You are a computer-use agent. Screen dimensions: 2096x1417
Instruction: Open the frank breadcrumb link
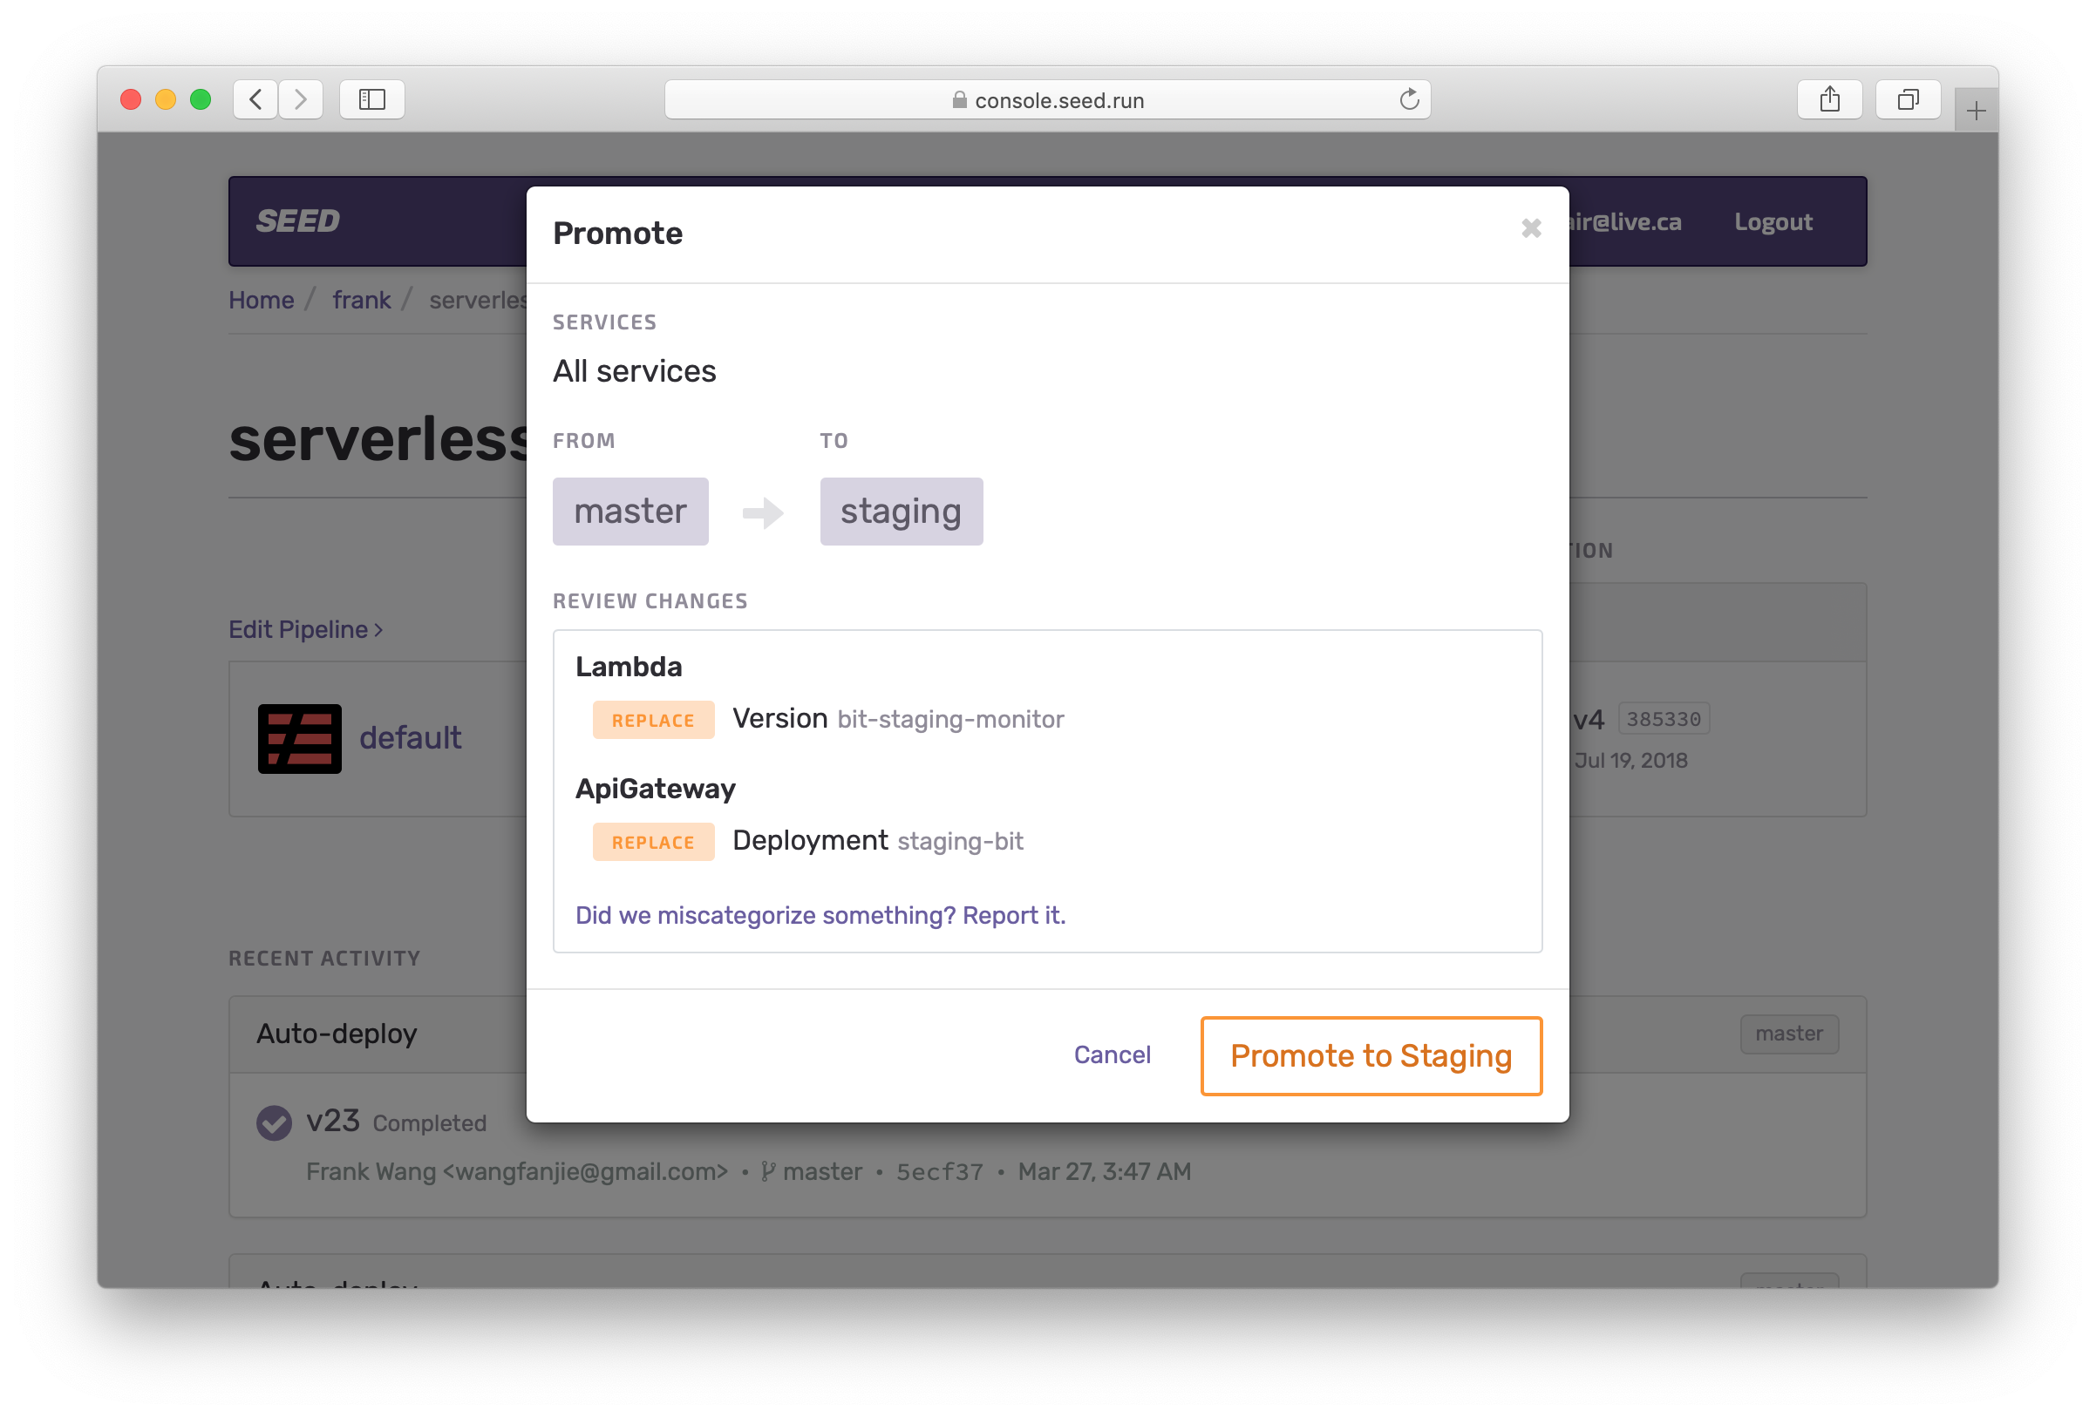click(x=361, y=300)
